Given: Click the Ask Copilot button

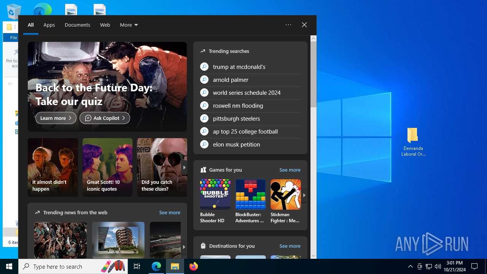Looking at the screenshot, I should [x=105, y=118].
